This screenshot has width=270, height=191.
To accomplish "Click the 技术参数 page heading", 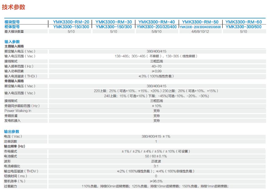I will [14, 7].
